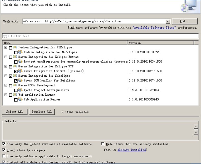Click feature icon beside Hudson Integration 0.13.0 child

click(20, 52)
